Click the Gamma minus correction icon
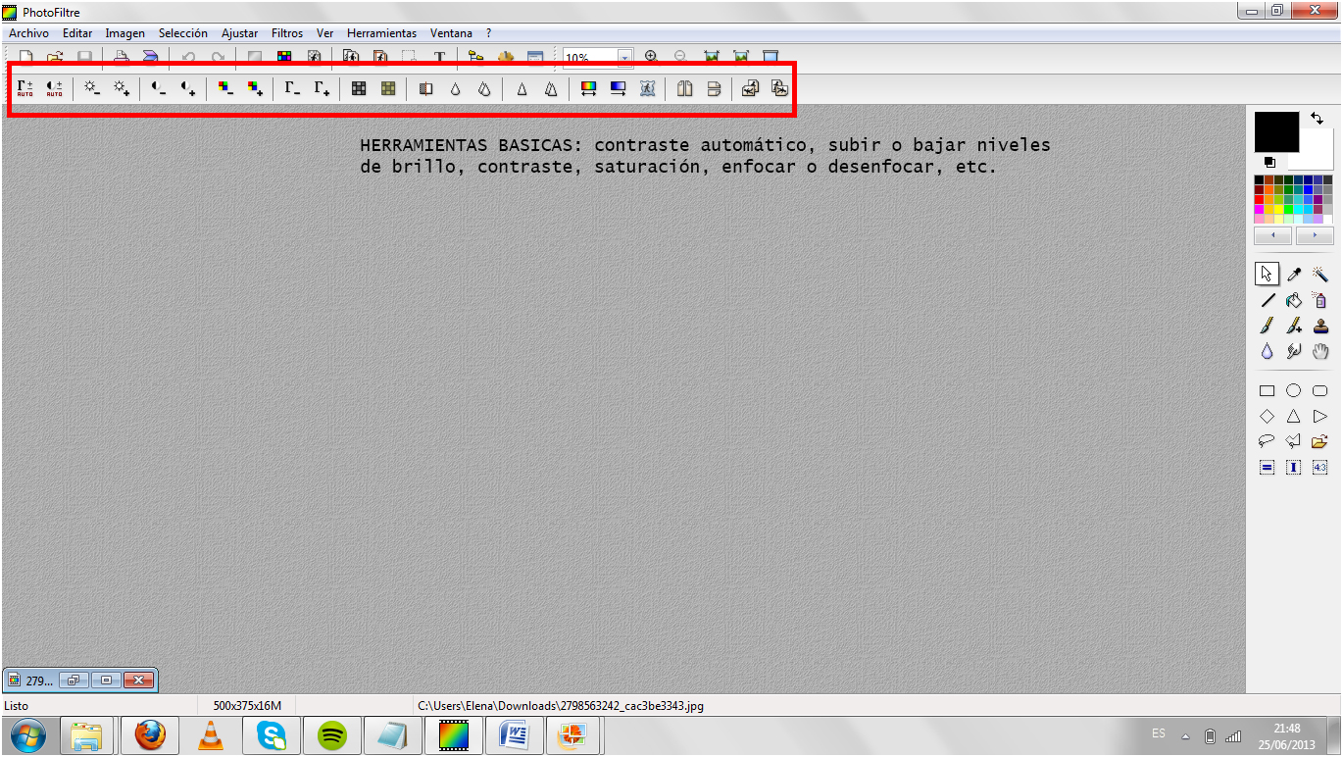This screenshot has width=1343, height=757. click(x=292, y=89)
